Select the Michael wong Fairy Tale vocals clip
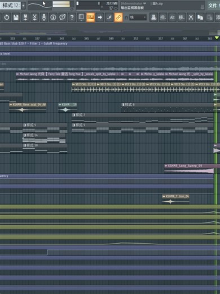This screenshot has width=220, height=294. point(68,77)
